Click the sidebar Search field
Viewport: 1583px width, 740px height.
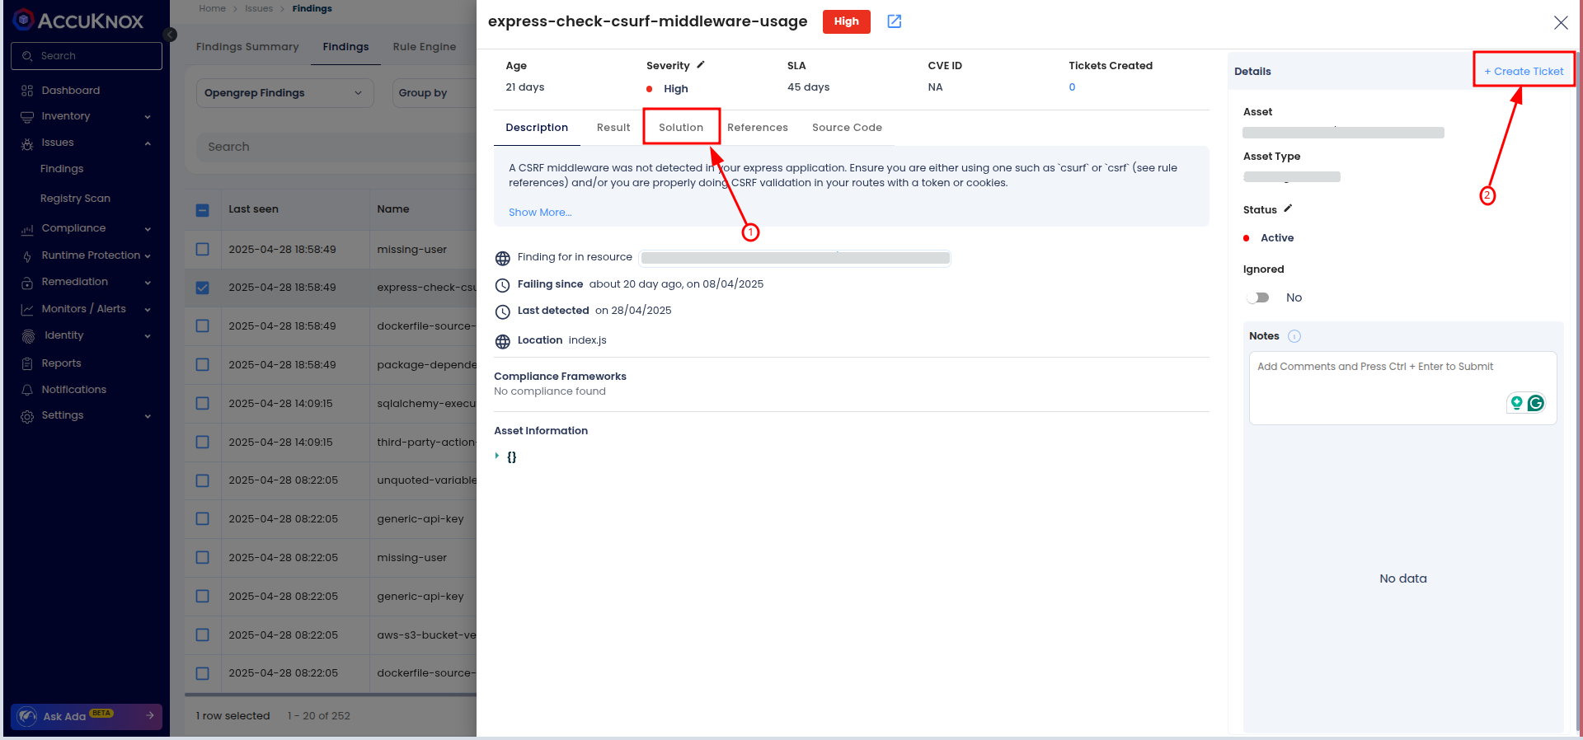[x=87, y=56]
